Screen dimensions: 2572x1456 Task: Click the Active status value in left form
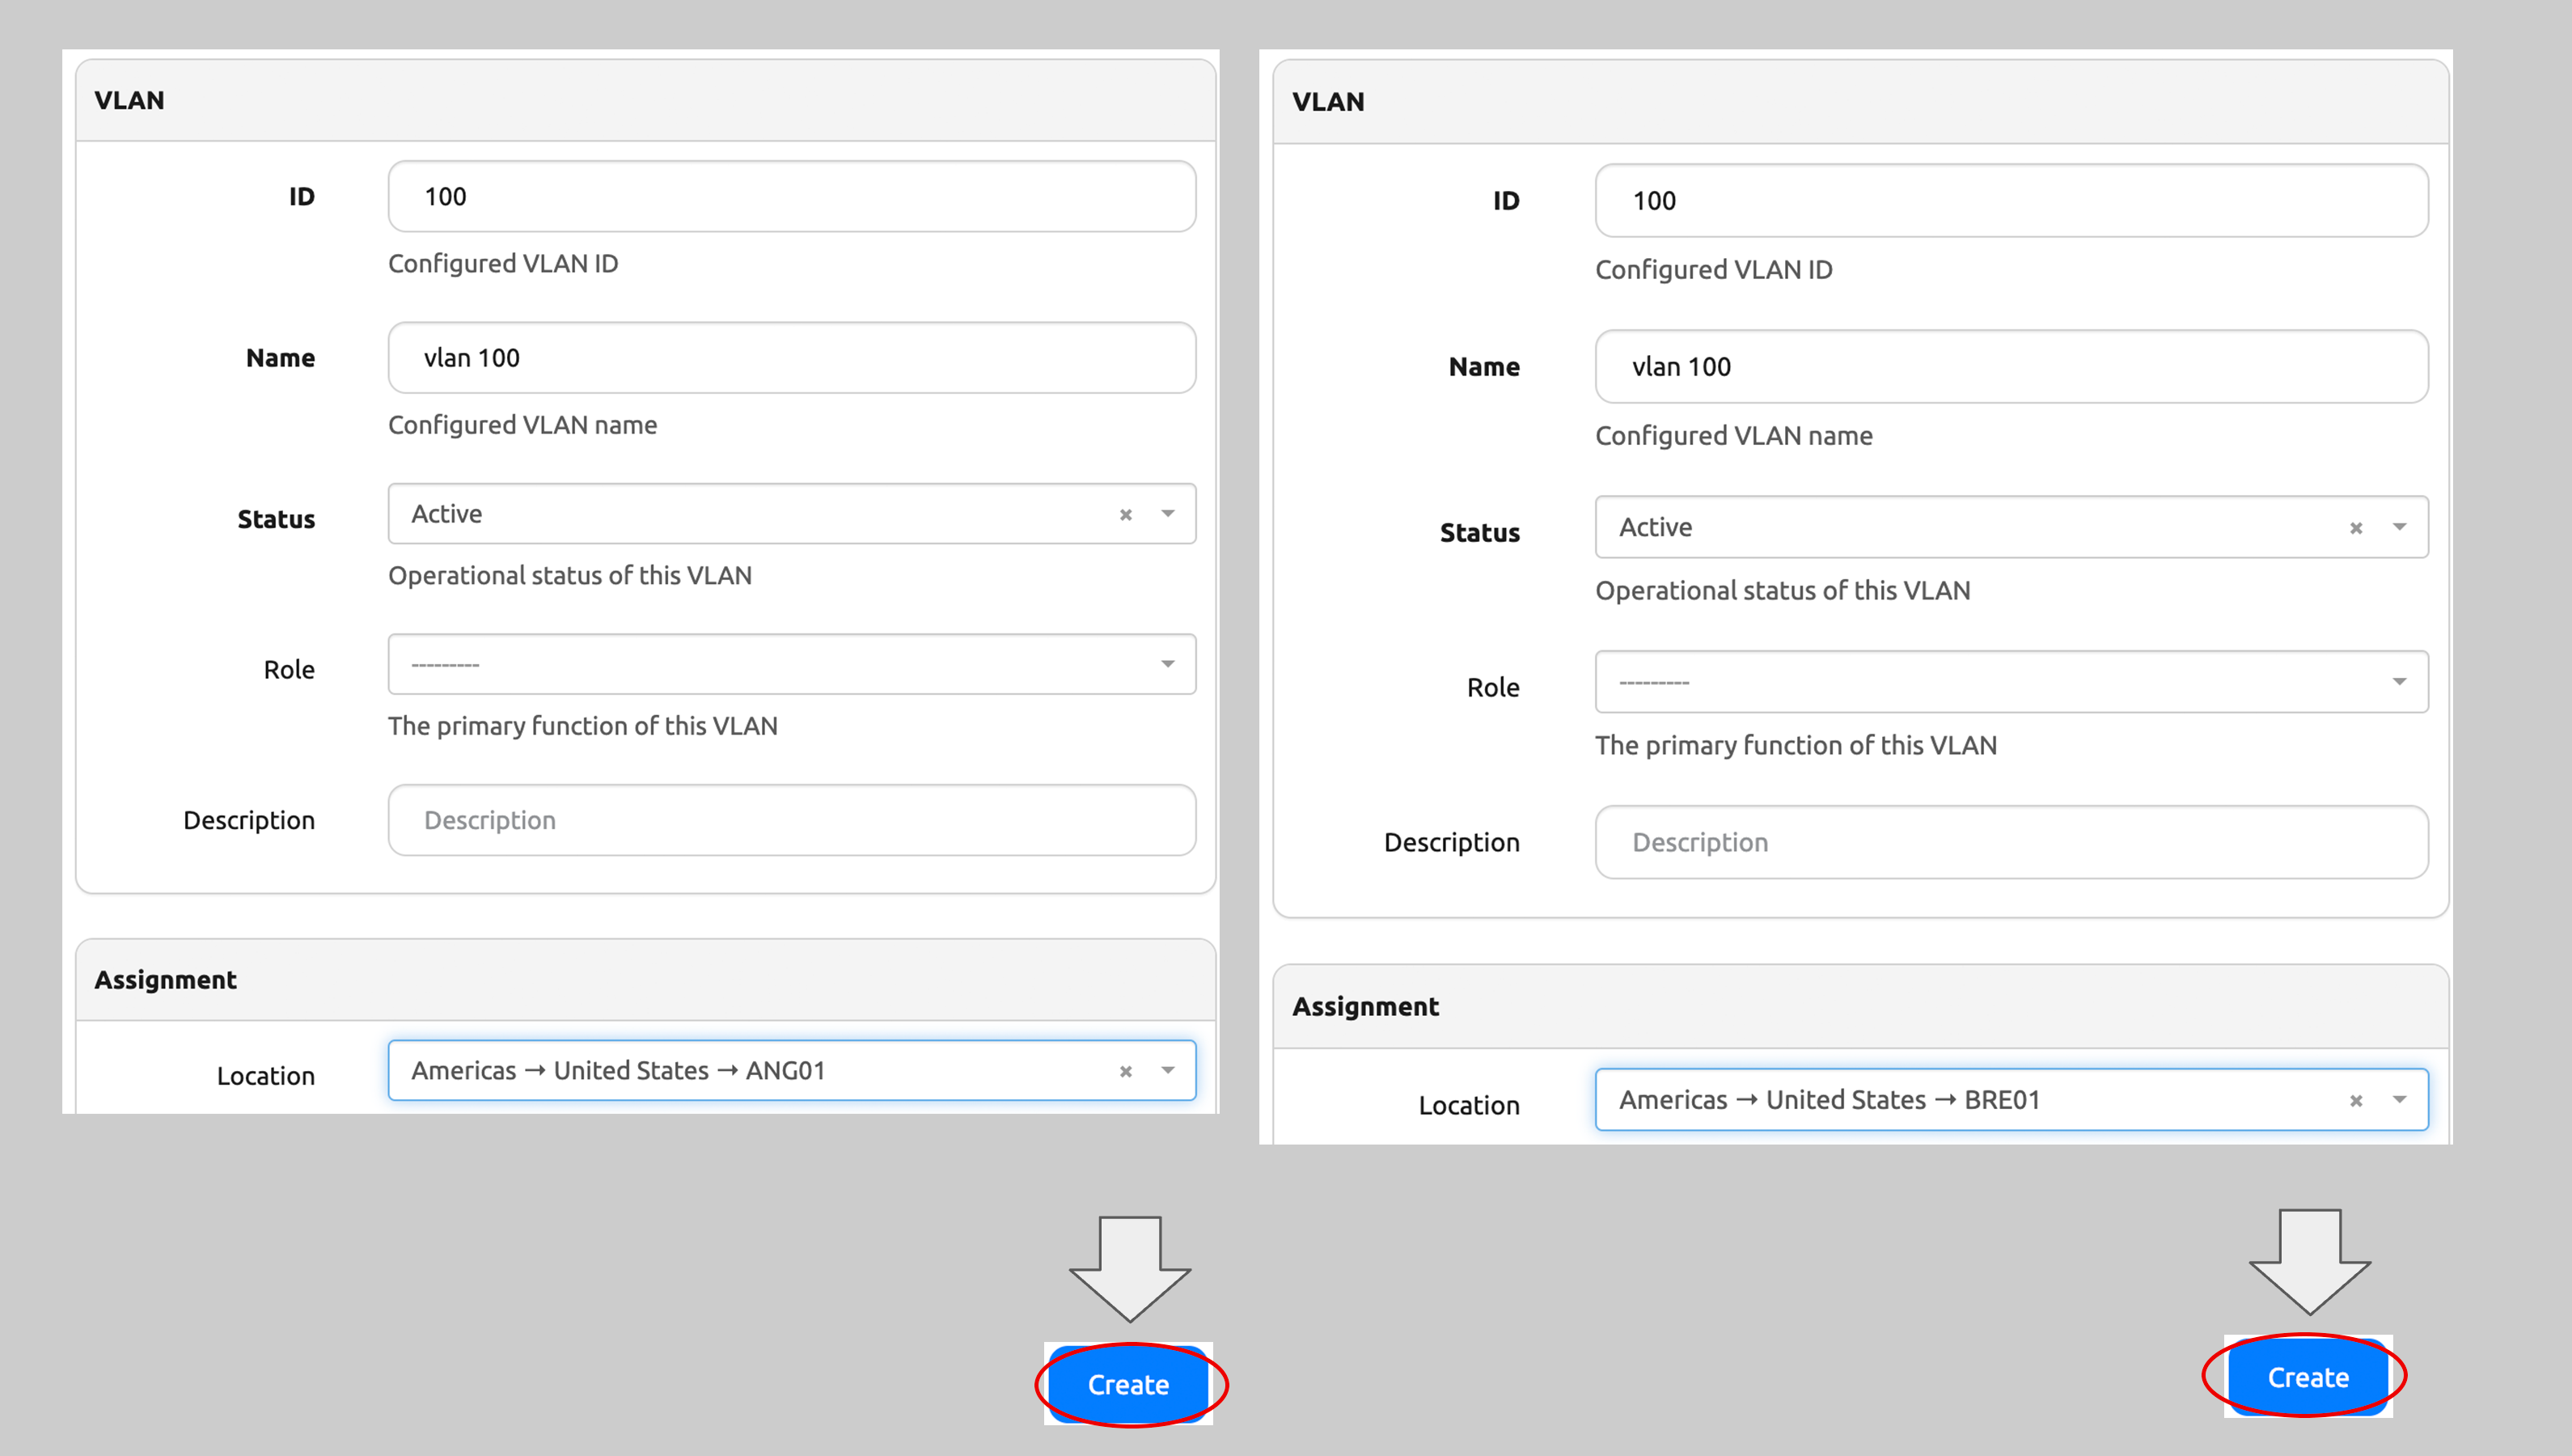pyautogui.click(x=446, y=514)
